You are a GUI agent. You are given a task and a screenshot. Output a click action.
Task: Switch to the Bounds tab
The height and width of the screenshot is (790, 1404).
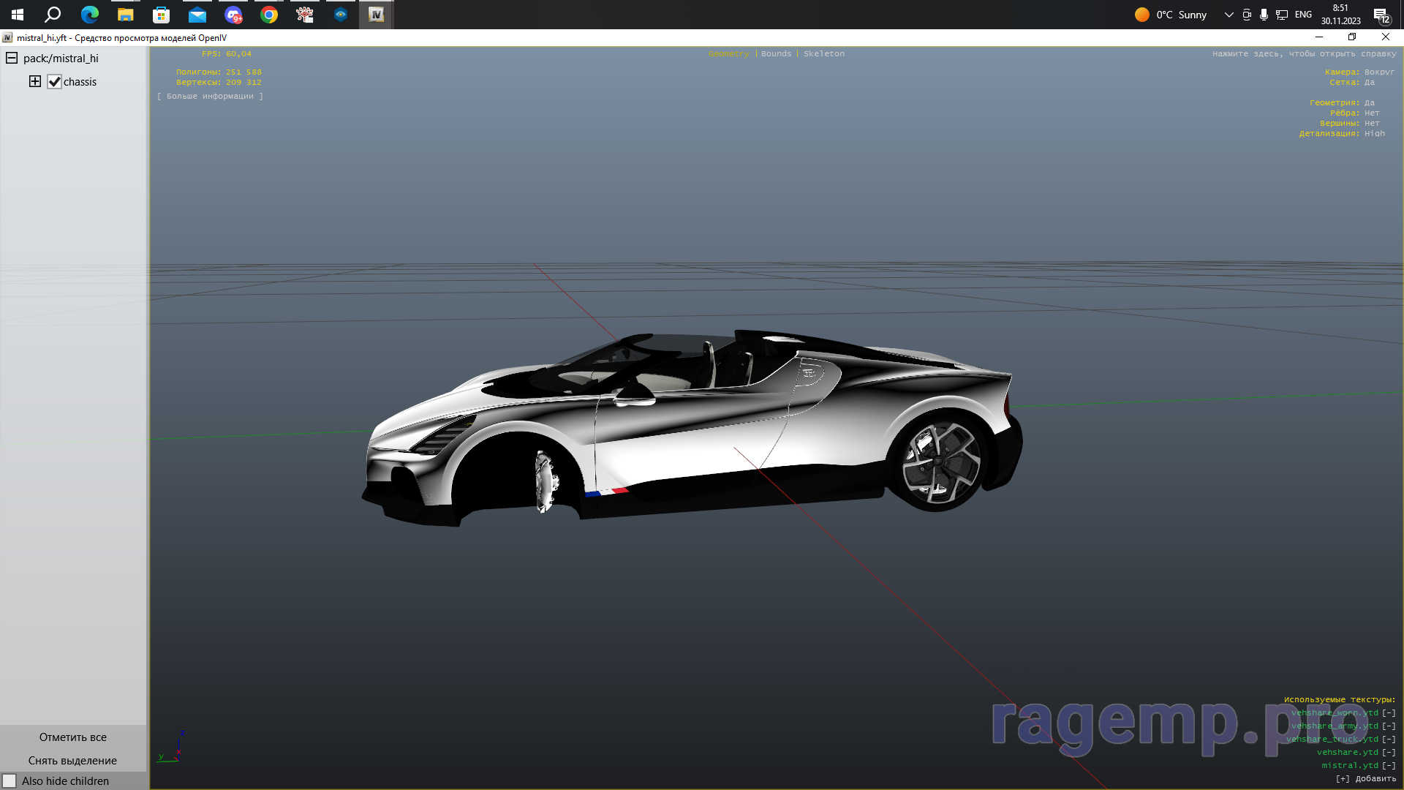point(776,54)
